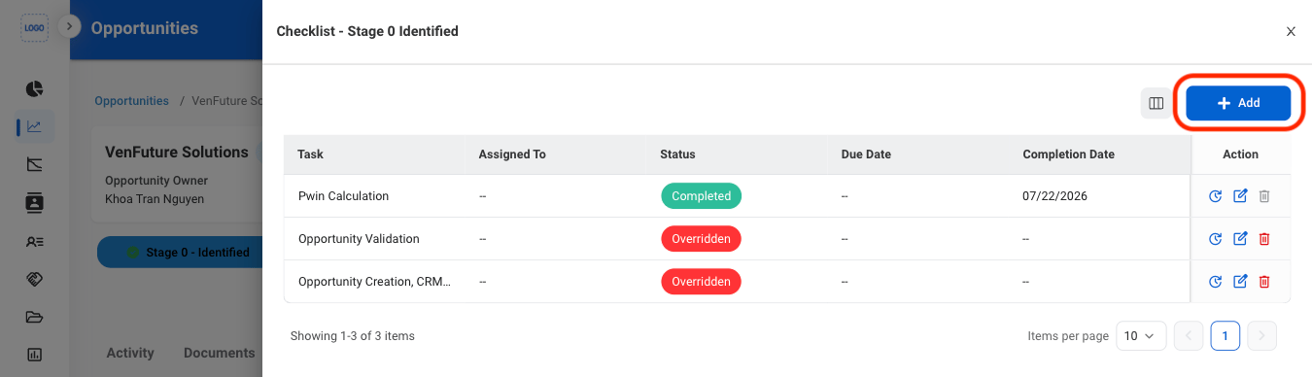Click the Status column header
This screenshot has width=1312, height=377.
point(677,154)
